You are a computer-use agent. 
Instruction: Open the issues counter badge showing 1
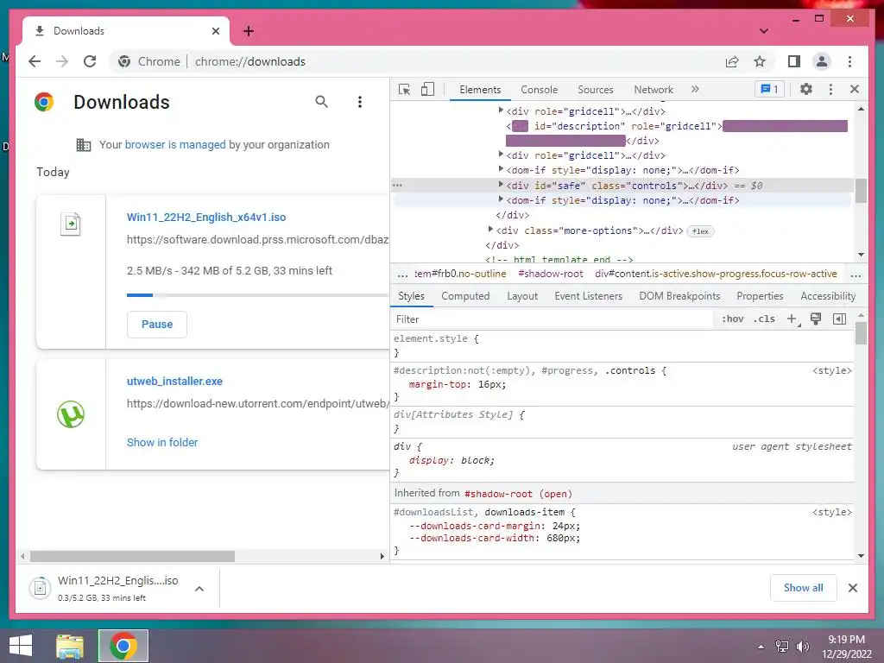769,89
